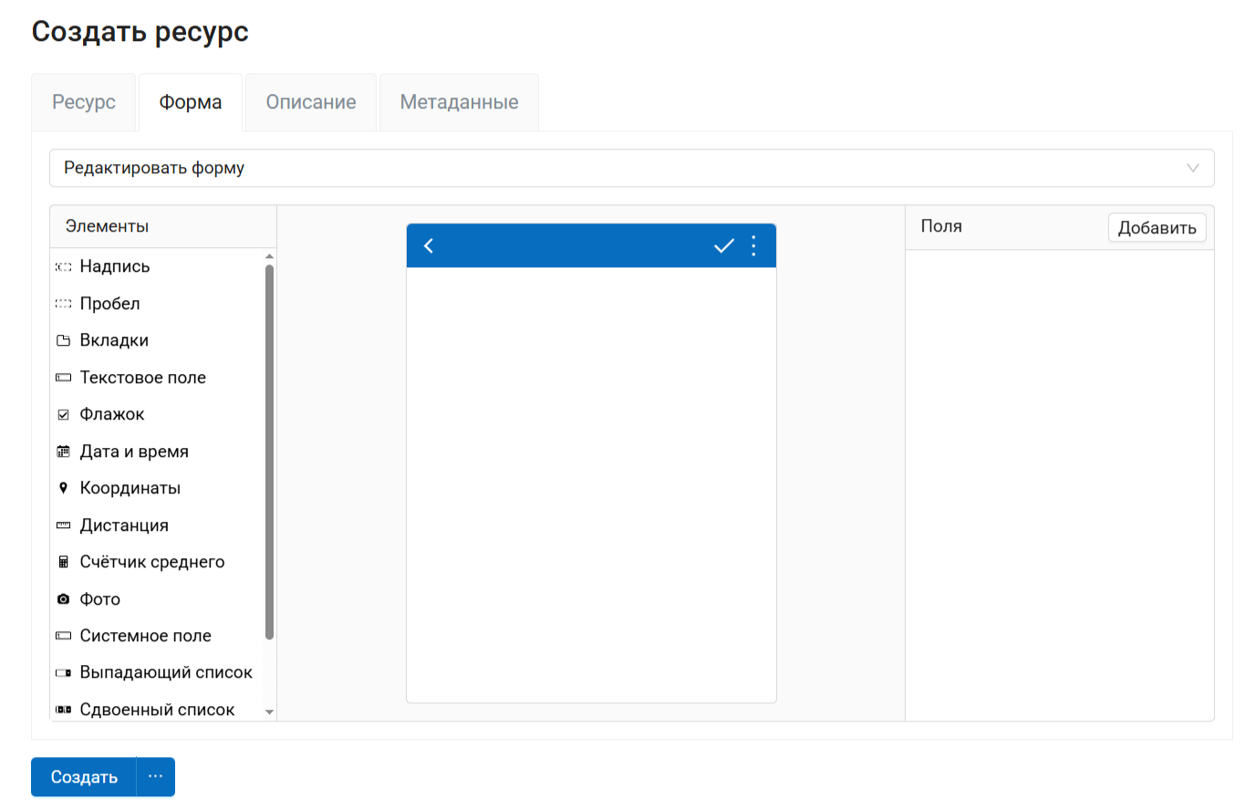The width and height of the screenshot is (1255, 811).
Task: Select the Счётчик среднего element
Action: click(x=151, y=561)
